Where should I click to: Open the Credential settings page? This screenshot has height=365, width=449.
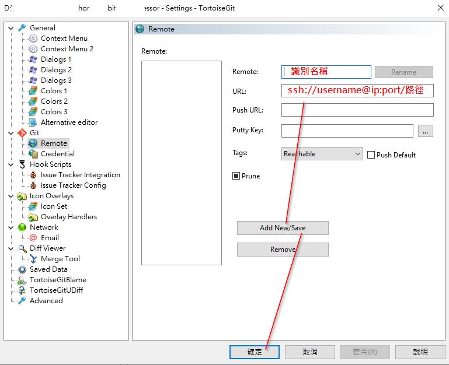pyautogui.click(x=58, y=154)
